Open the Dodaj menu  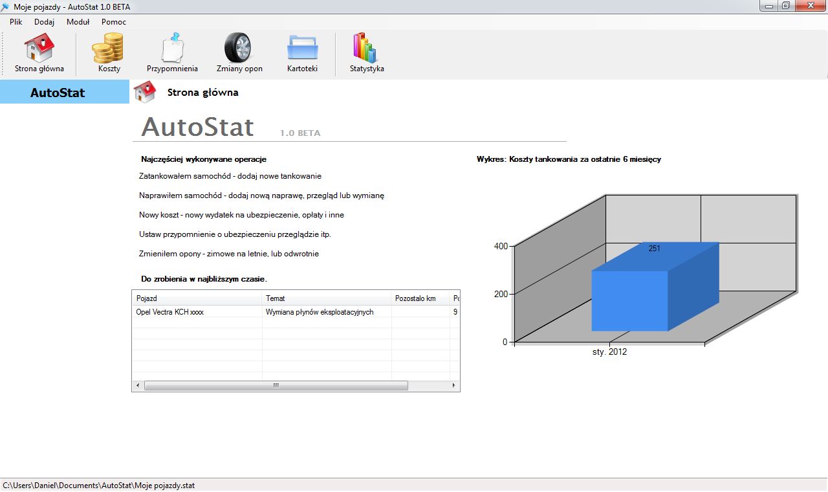click(44, 21)
